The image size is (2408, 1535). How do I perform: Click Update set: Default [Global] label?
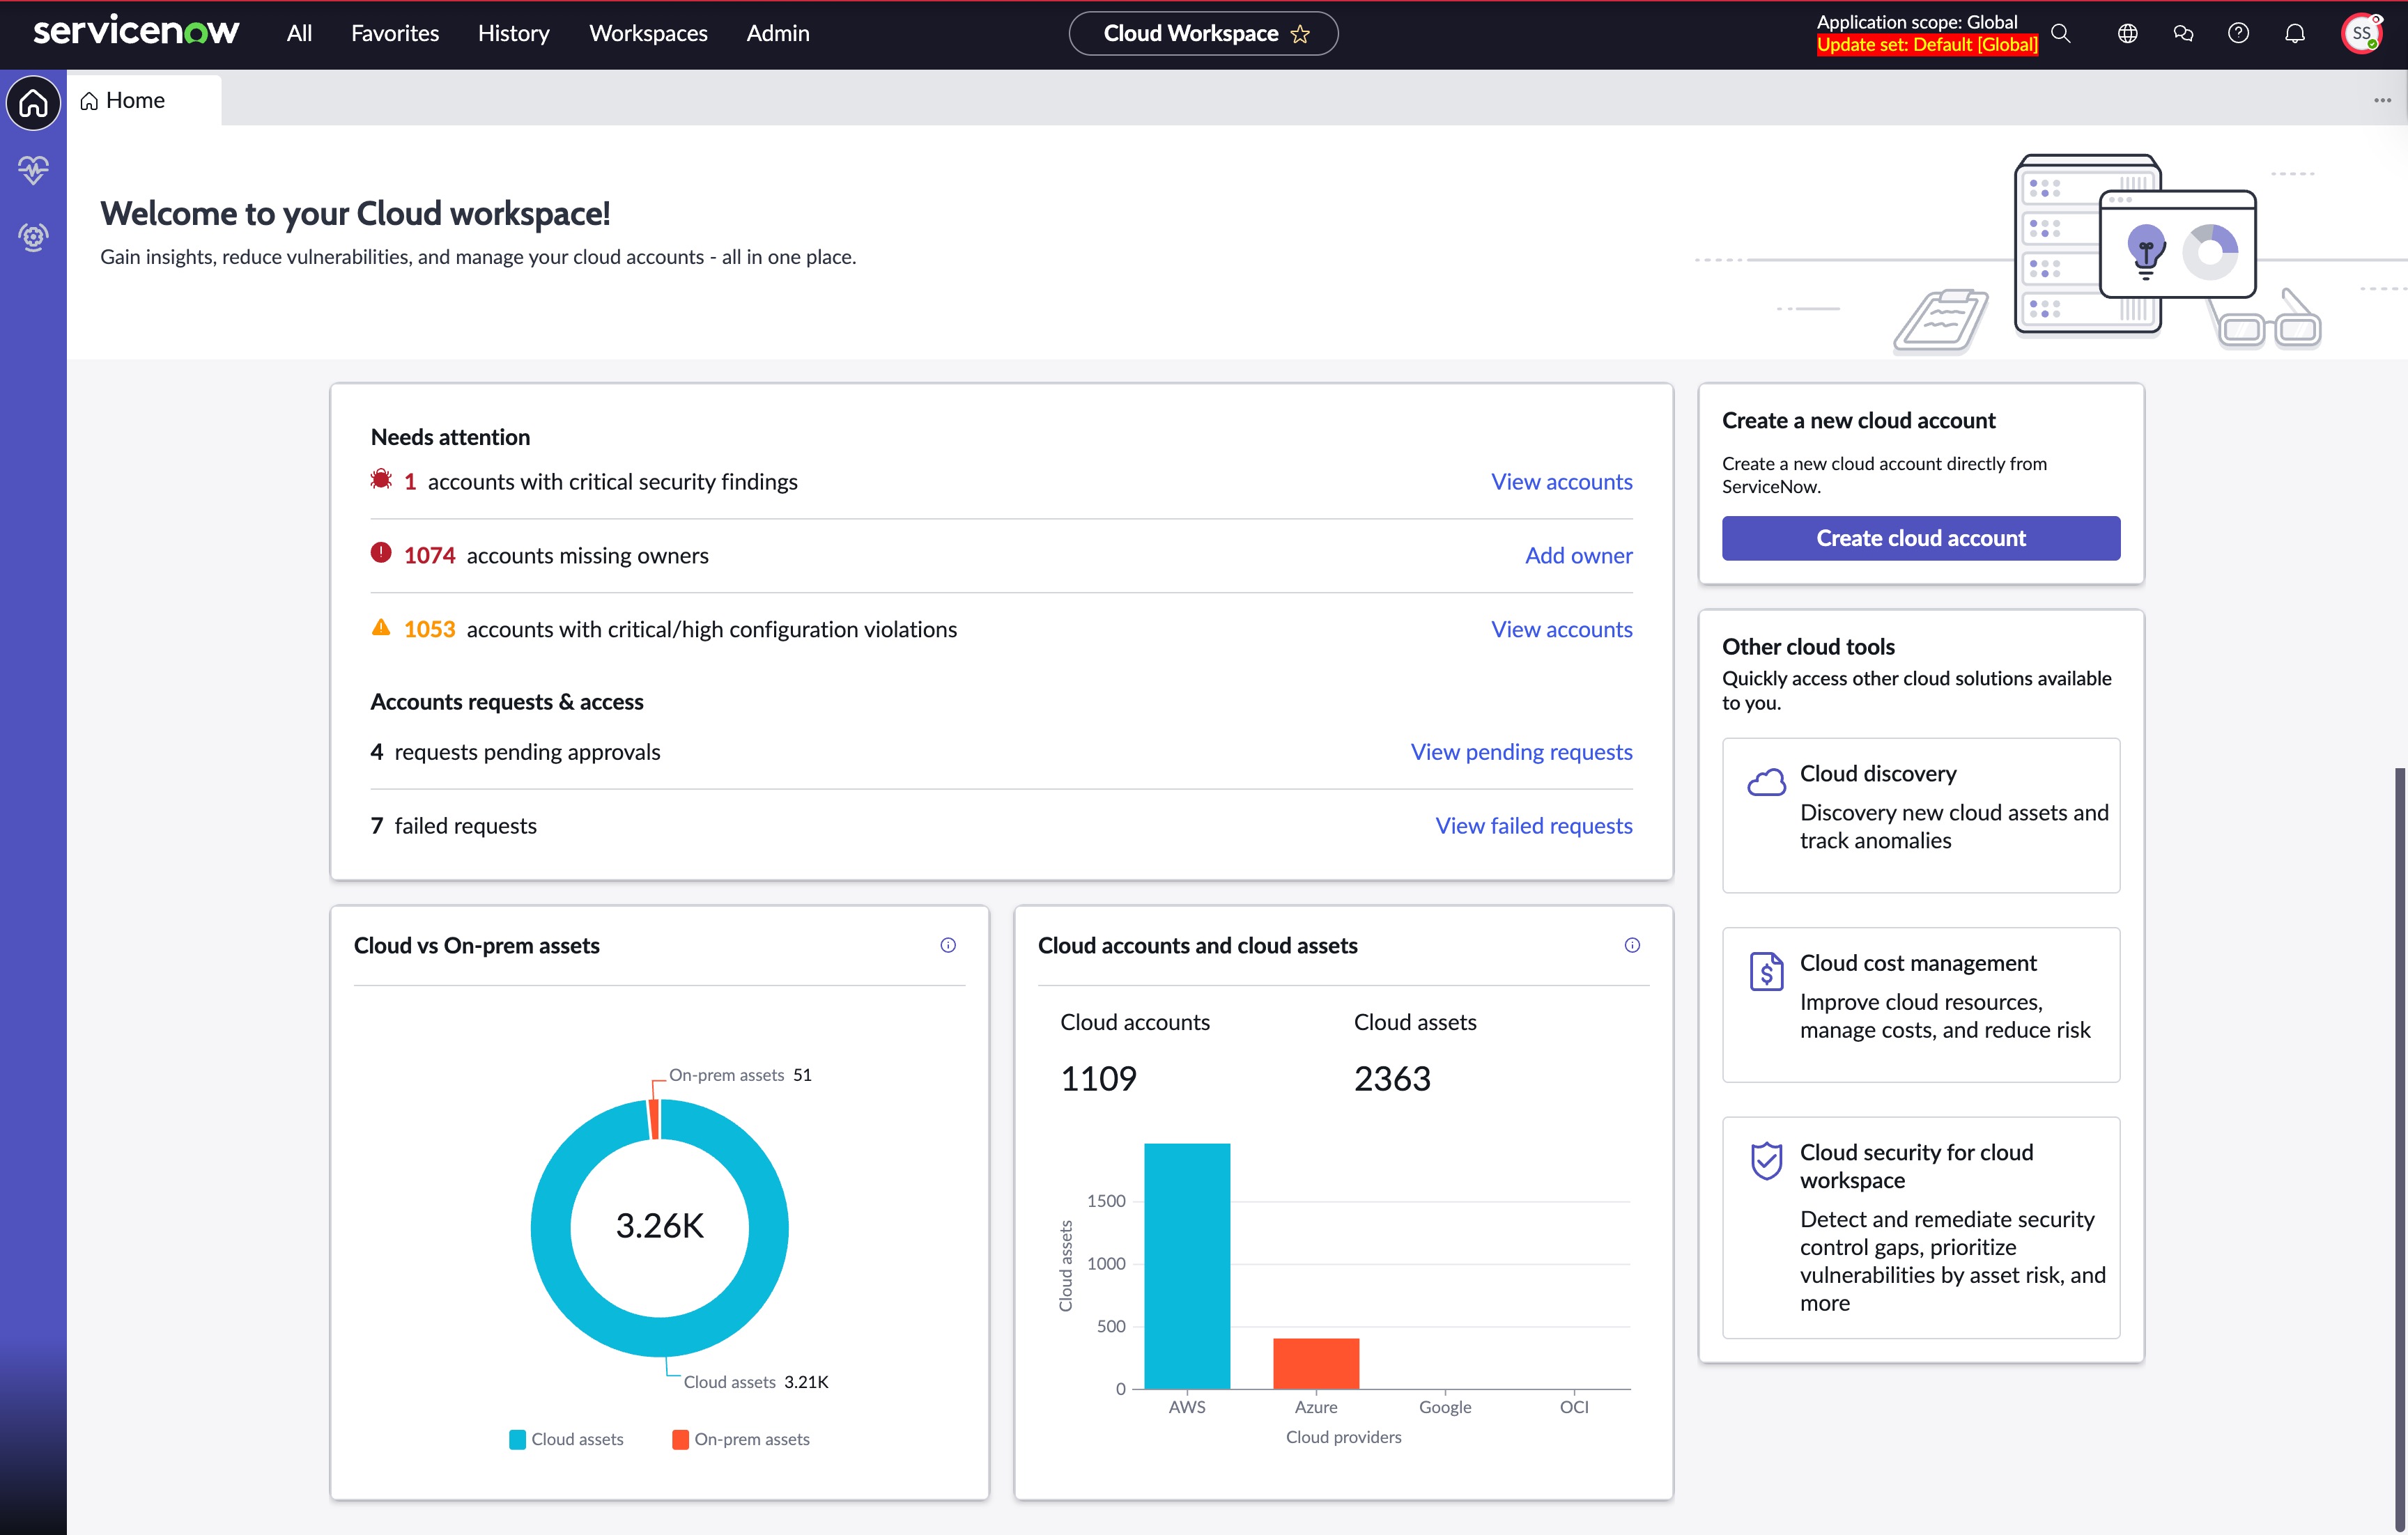(1927, 44)
